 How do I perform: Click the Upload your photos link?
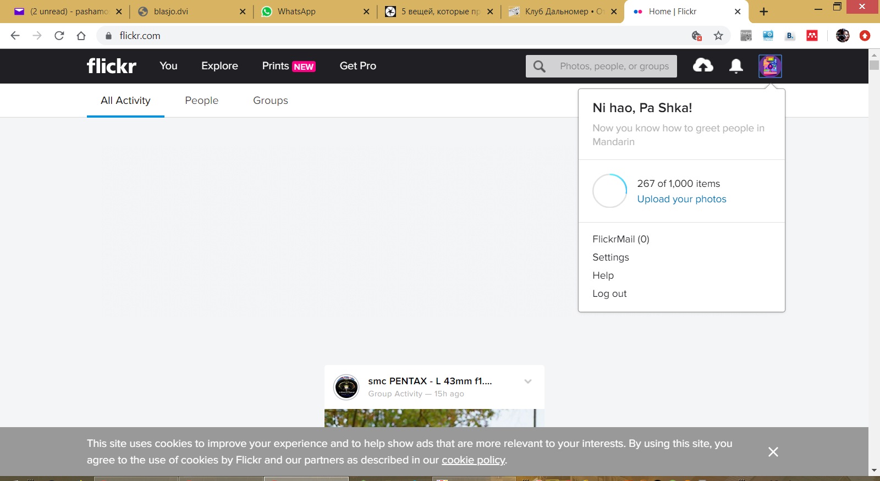[x=681, y=199]
